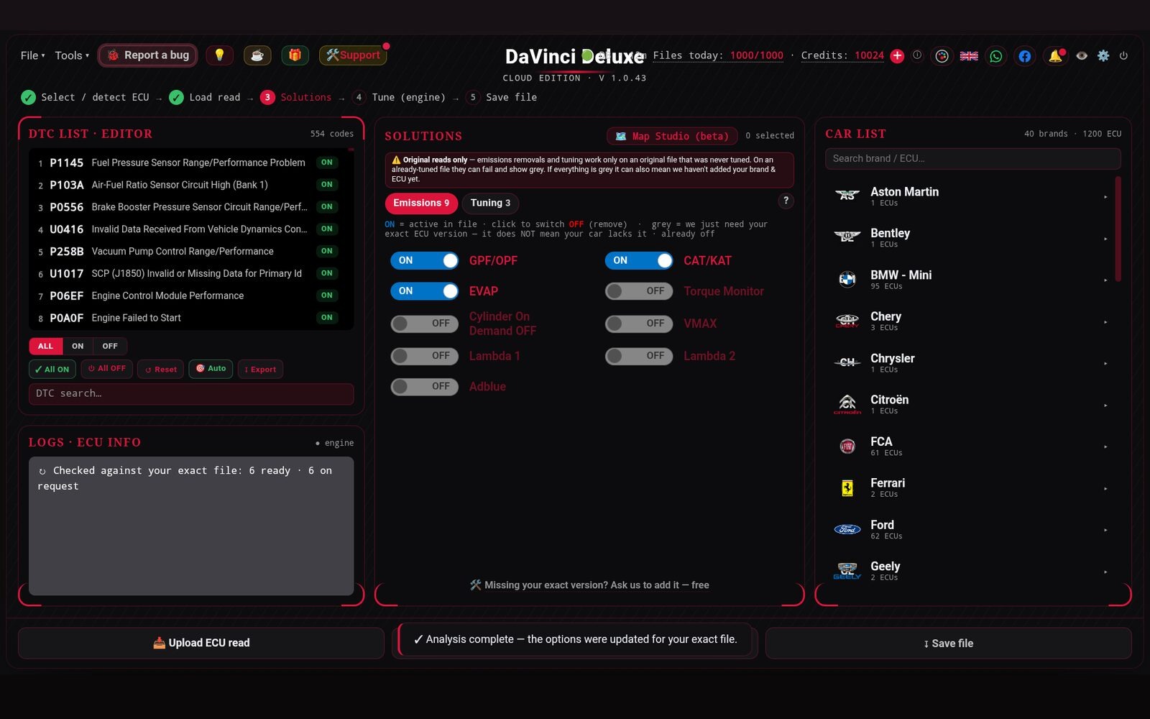Click the Solutions help question mark

pyautogui.click(x=786, y=201)
